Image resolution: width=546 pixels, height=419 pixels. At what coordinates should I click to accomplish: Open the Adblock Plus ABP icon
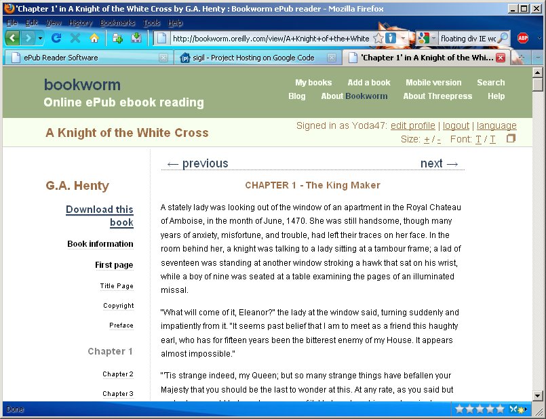point(523,38)
